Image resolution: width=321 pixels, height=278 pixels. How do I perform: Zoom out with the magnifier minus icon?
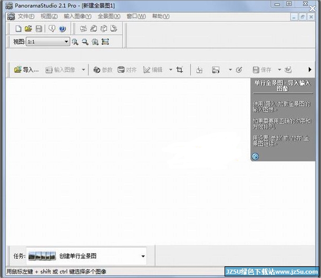[85, 42]
